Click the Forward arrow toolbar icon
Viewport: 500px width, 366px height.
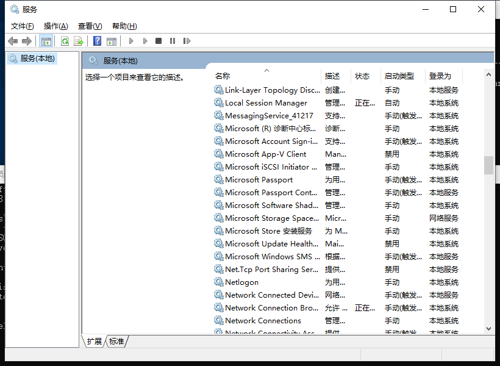[x=27, y=41]
